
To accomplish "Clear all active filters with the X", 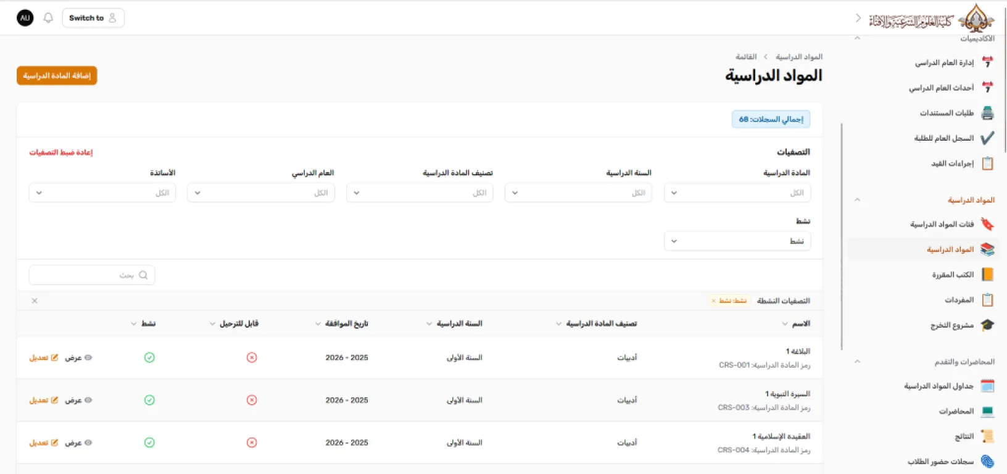I will 35,301.
